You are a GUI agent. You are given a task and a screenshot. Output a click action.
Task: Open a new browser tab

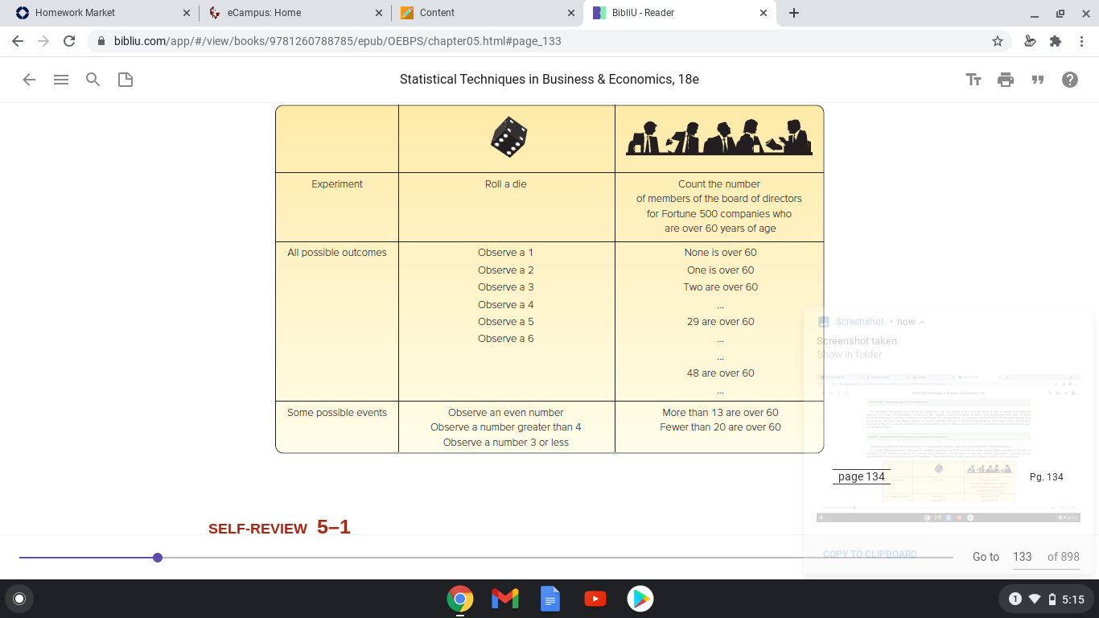coord(794,13)
